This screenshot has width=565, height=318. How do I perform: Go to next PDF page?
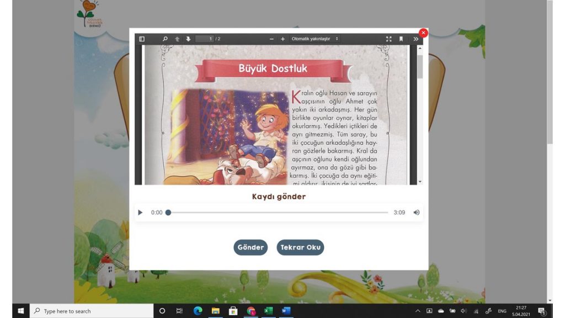(x=188, y=39)
